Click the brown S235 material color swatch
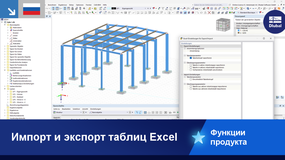This screenshot has height=160, width=285. pos(239,33)
